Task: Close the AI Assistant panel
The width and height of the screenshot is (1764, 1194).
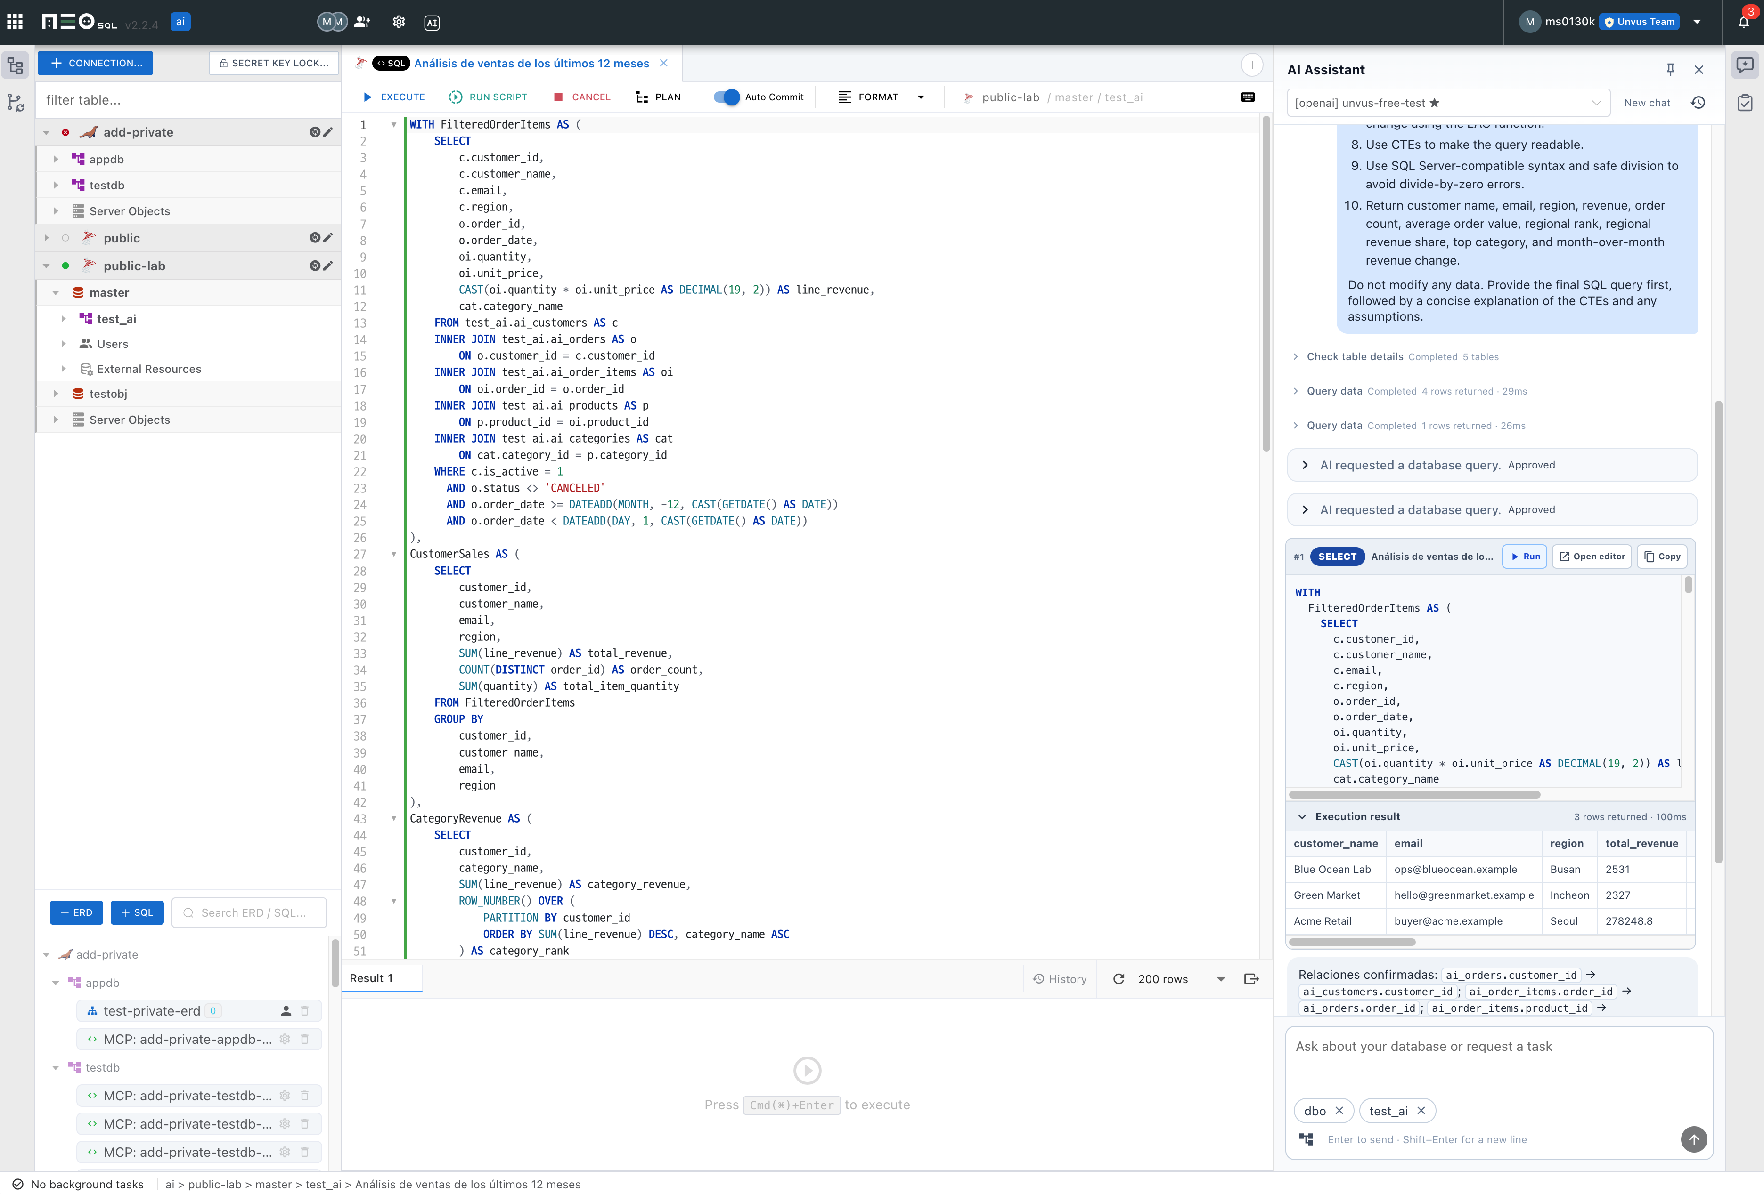Action: (1699, 69)
